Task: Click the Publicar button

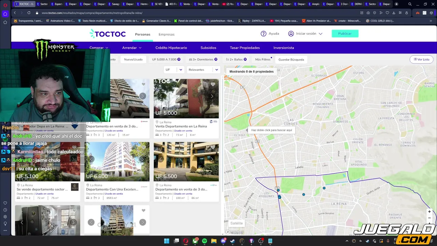Action: tap(345, 33)
